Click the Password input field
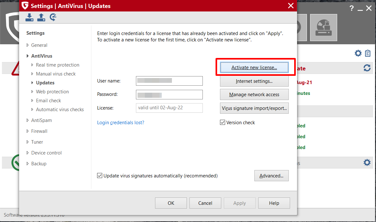Viewport: 376px width, 222px height. (x=169, y=95)
